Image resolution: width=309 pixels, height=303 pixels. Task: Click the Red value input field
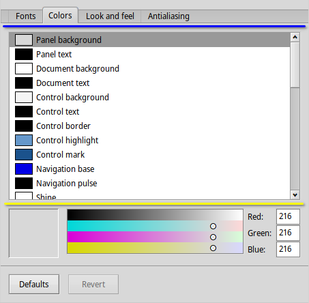[x=288, y=216]
